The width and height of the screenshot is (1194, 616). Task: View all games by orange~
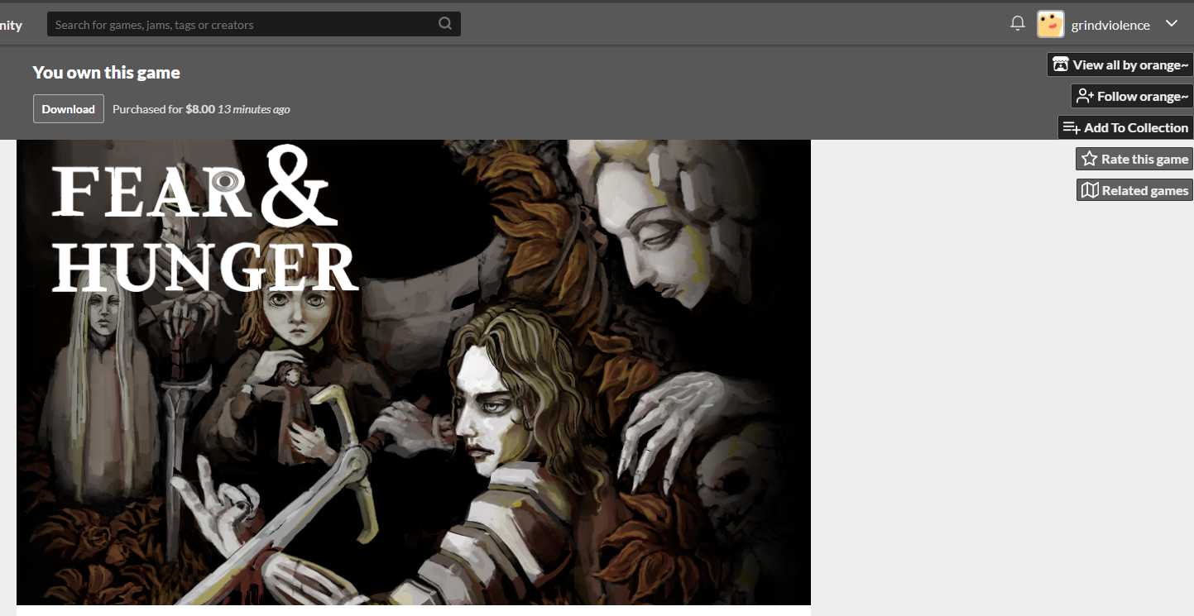(x=1120, y=64)
